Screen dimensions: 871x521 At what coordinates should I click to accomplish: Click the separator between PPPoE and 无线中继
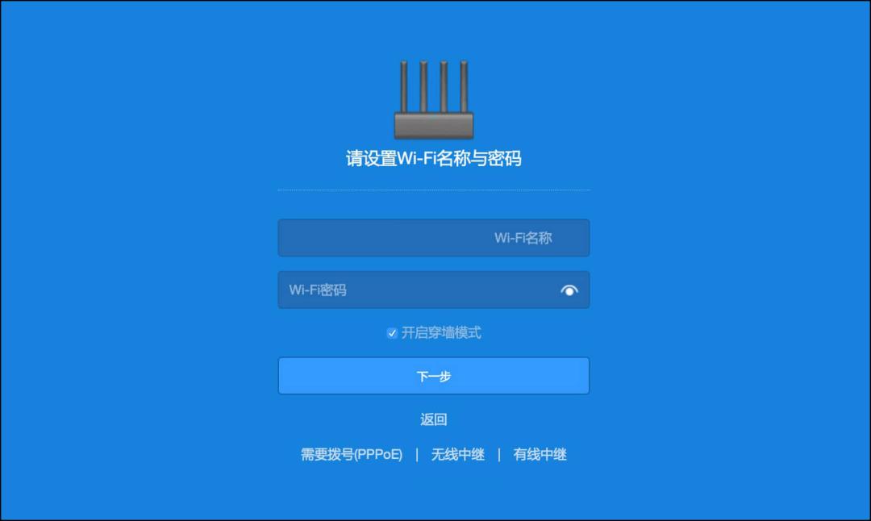tap(417, 454)
